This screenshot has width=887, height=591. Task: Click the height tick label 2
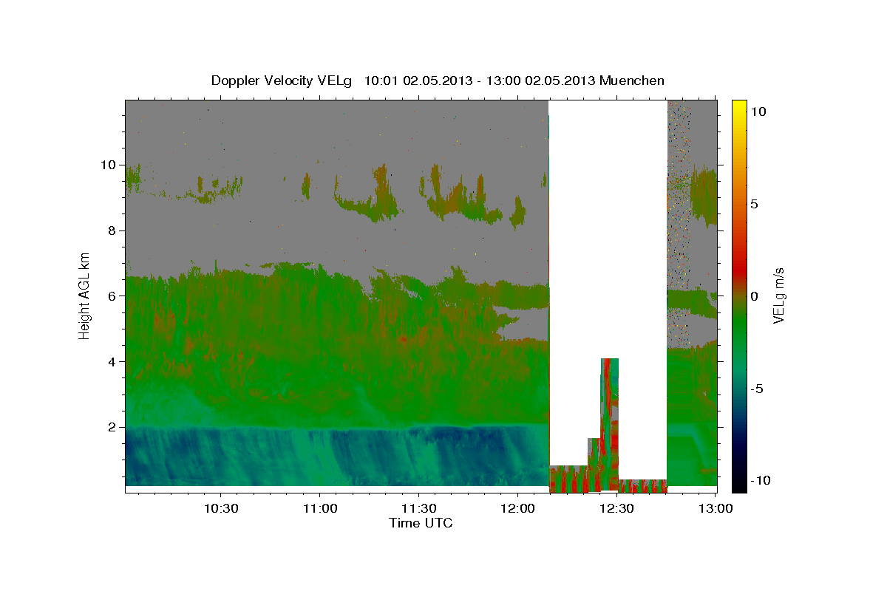(111, 427)
